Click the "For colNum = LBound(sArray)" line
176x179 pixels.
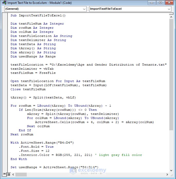(73, 118)
